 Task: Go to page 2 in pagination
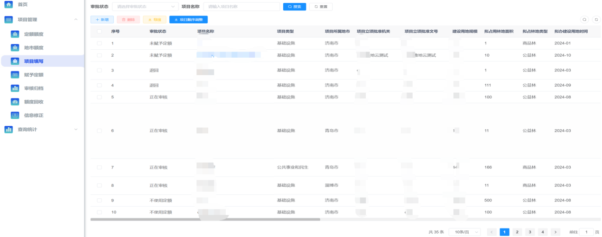(517, 232)
